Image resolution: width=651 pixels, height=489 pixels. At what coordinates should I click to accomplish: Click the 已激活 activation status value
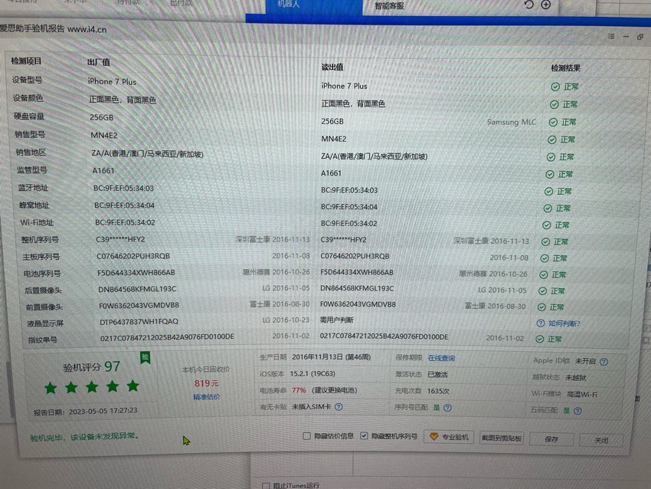click(437, 374)
